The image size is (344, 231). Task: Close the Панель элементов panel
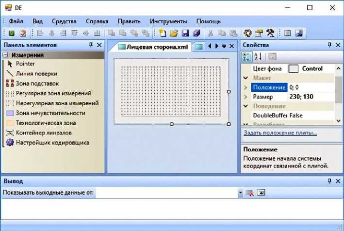pos(99,45)
